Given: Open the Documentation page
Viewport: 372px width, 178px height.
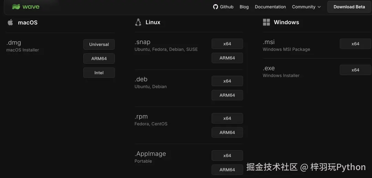Looking at the screenshot, I should tap(270, 7).
